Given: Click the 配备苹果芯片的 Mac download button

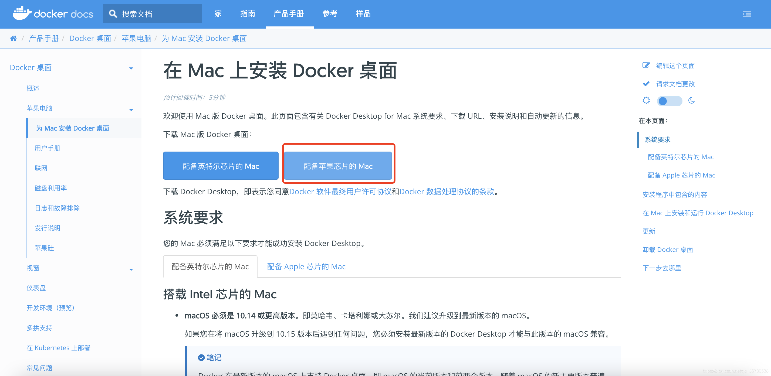Looking at the screenshot, I should tap(338, 166).
